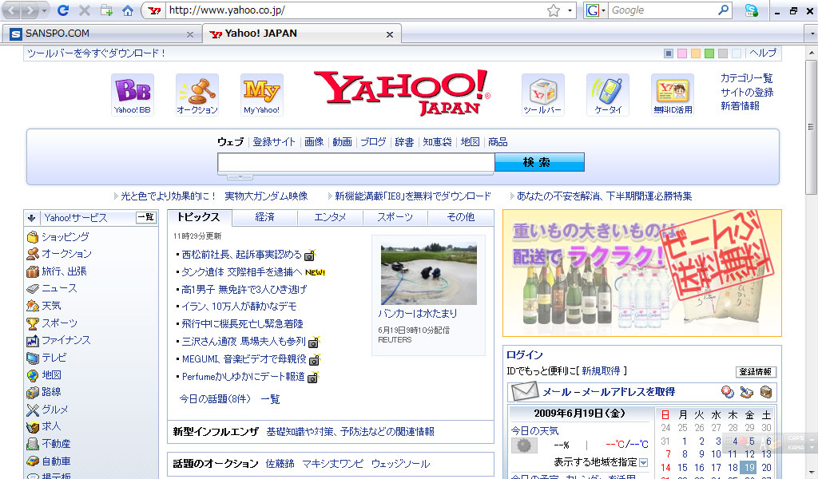Open the カテゴリ一覧 link

pyautogui.click(x=747, y=78)
